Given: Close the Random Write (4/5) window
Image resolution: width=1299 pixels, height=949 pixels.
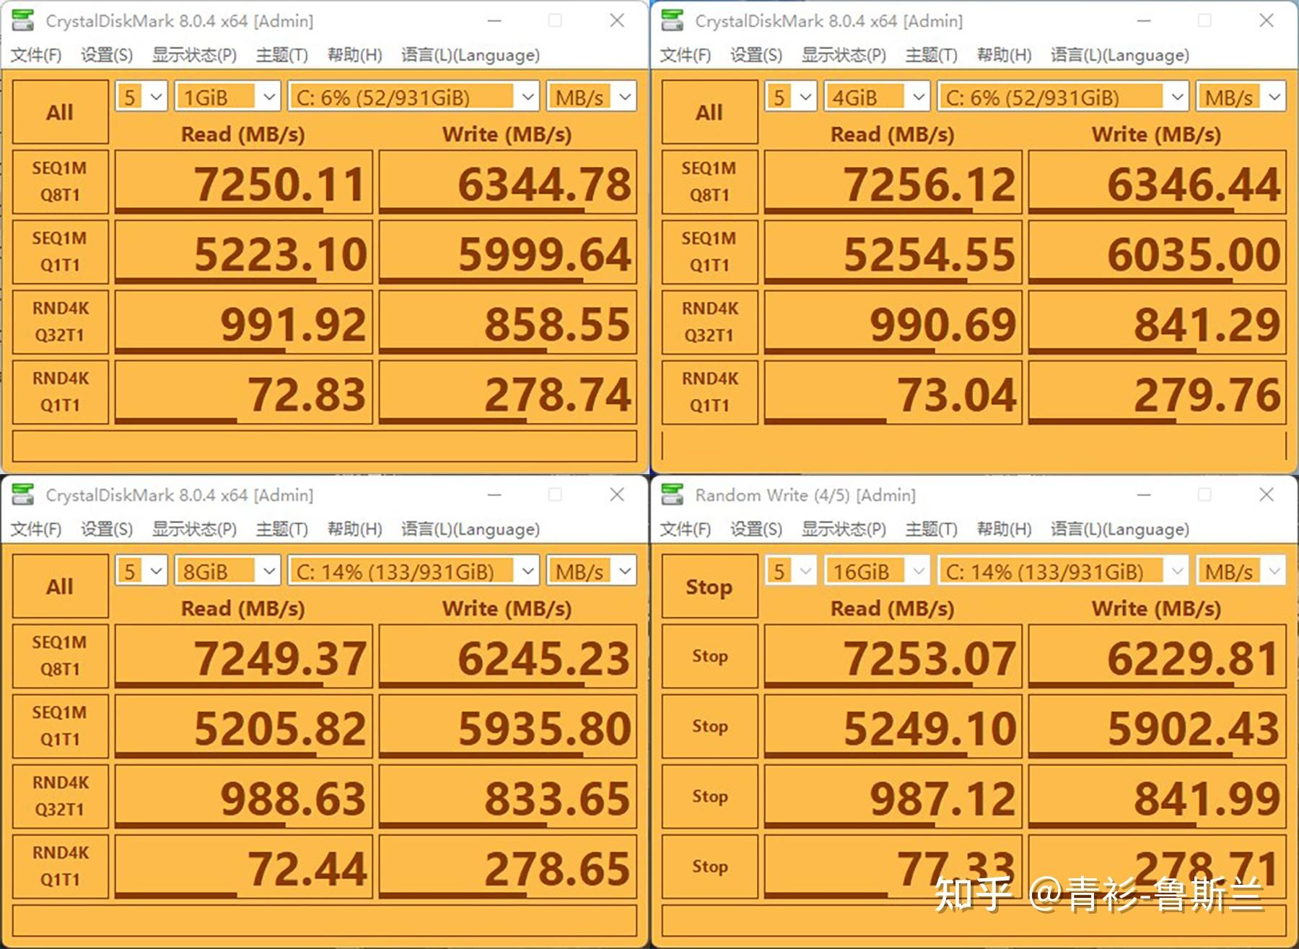Looking at the screenshot, I should (1267, 494).
